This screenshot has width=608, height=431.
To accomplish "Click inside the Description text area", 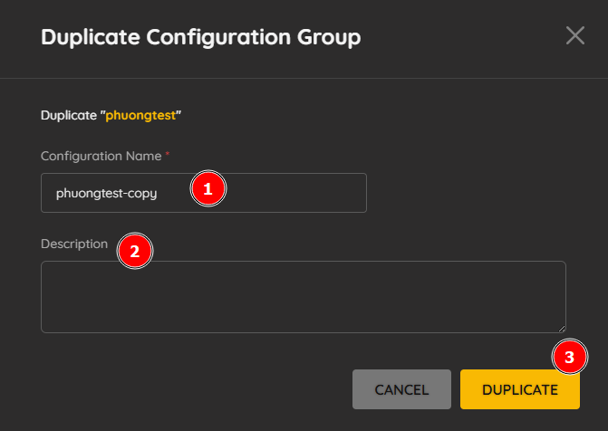I will (x=304, y=297).
